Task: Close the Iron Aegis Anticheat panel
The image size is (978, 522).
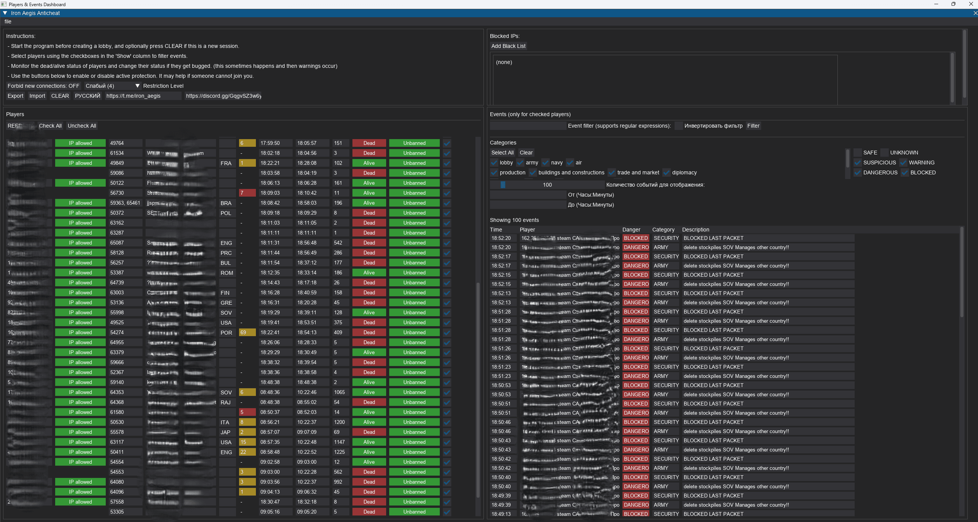Action: pyautogui.click(x=975, y=13)
